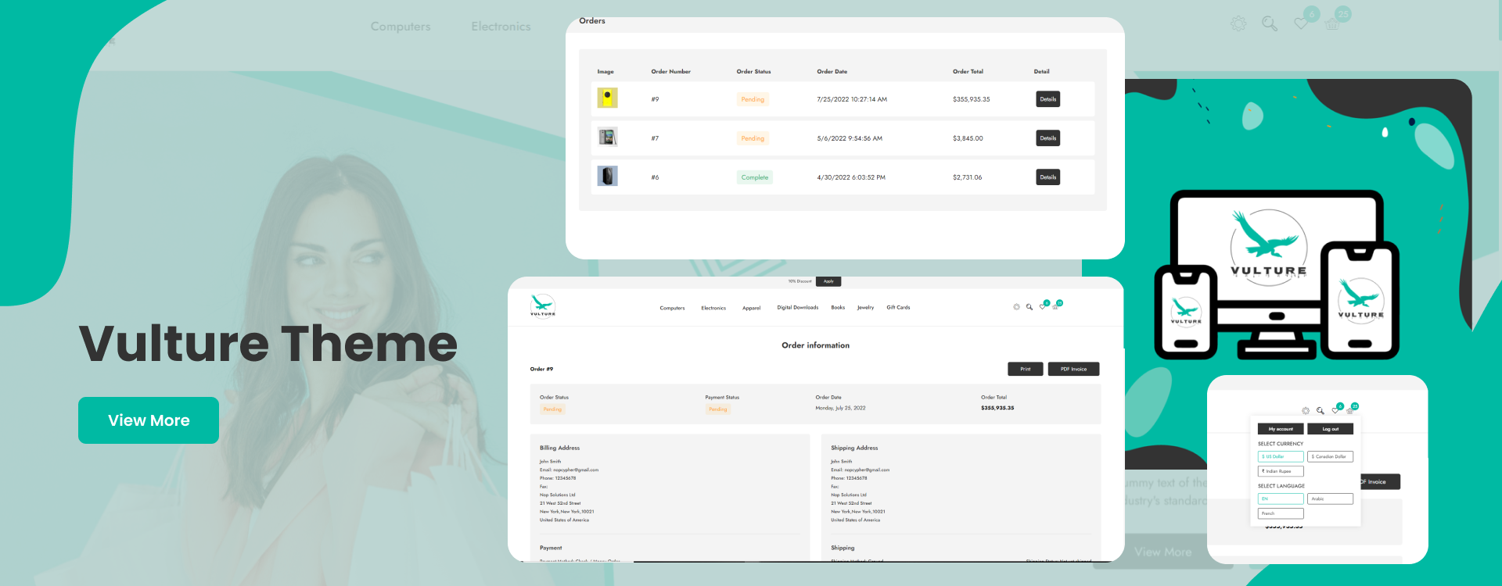
Task: Click the Pending status badge of order #7
Action: pyautogui.click(x=753, y=138)
